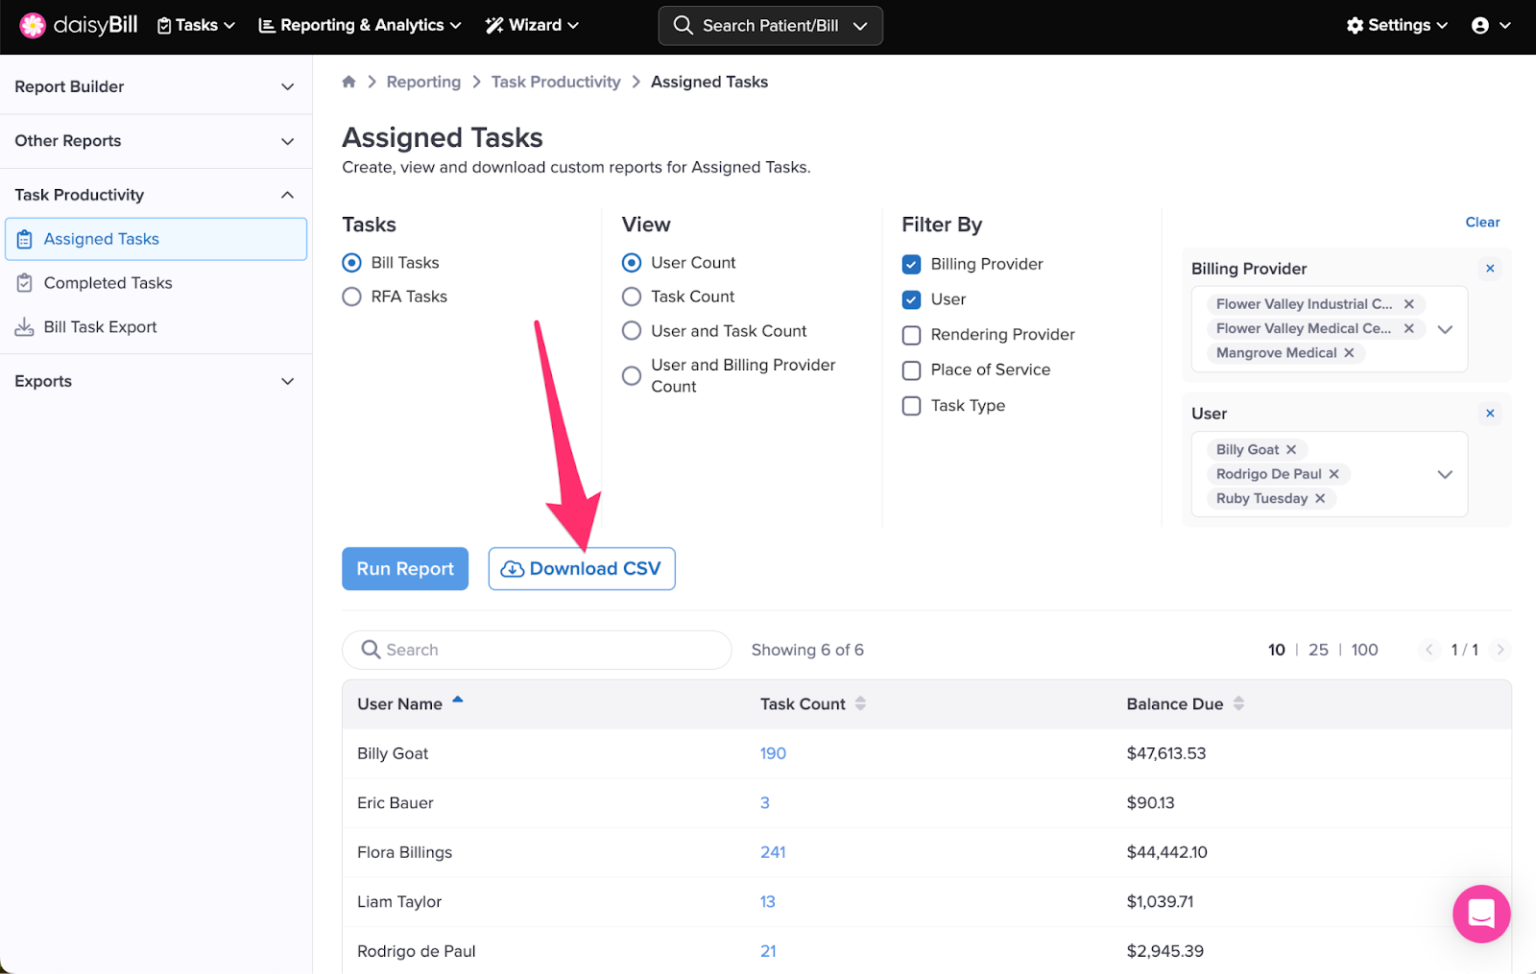Screen dimensions: 1536x974
Task: Go to Completed Tasks in sidebar
Action: tap(108, 283)
